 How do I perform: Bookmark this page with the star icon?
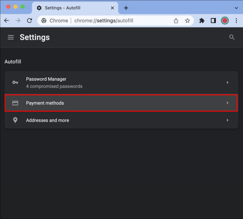[187, 20]
